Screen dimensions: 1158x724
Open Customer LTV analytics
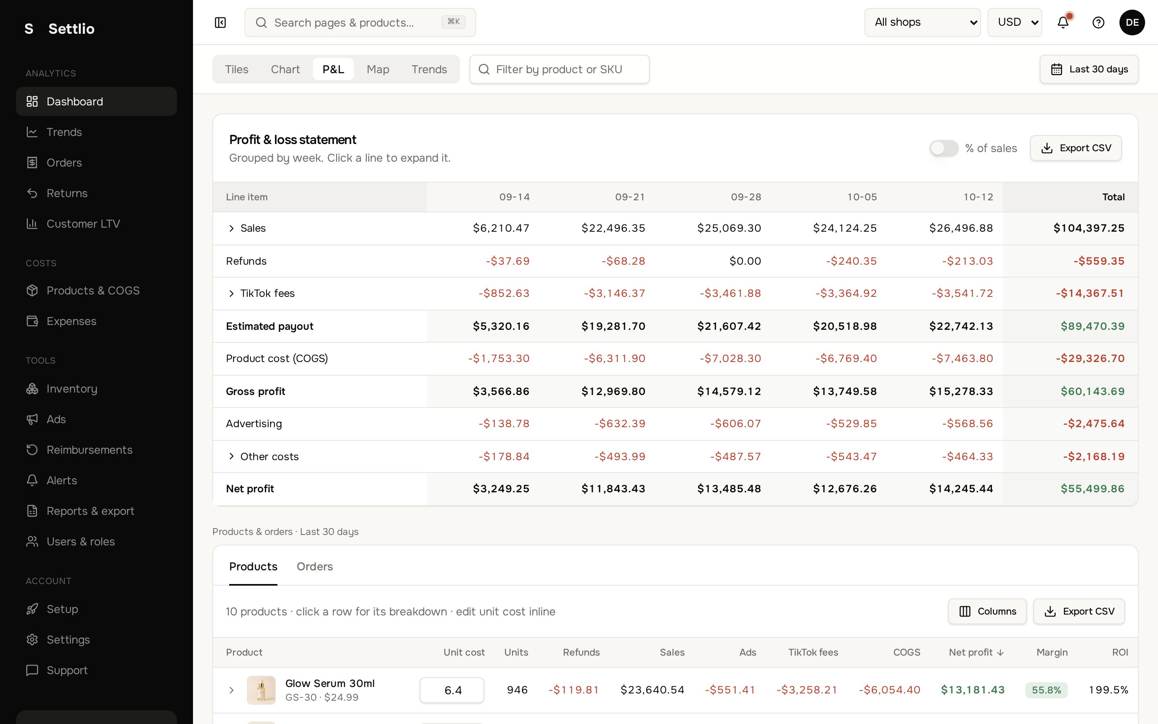tap(96, 224)
